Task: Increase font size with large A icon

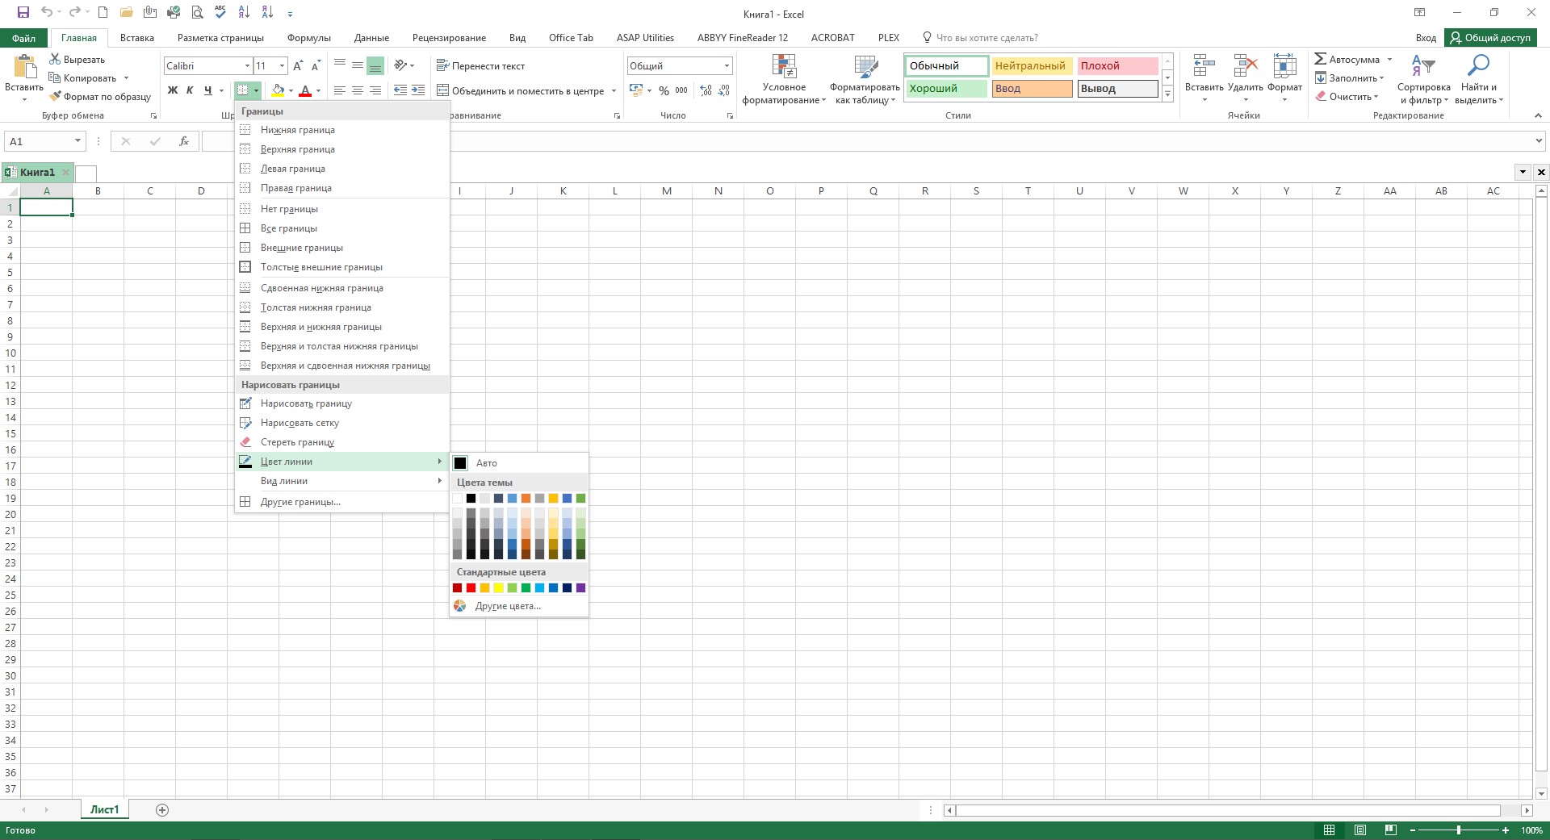Action: [x=298, y=66]
